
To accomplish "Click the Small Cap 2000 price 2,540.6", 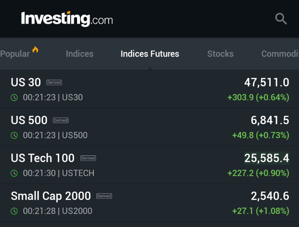I will point(270,196).
